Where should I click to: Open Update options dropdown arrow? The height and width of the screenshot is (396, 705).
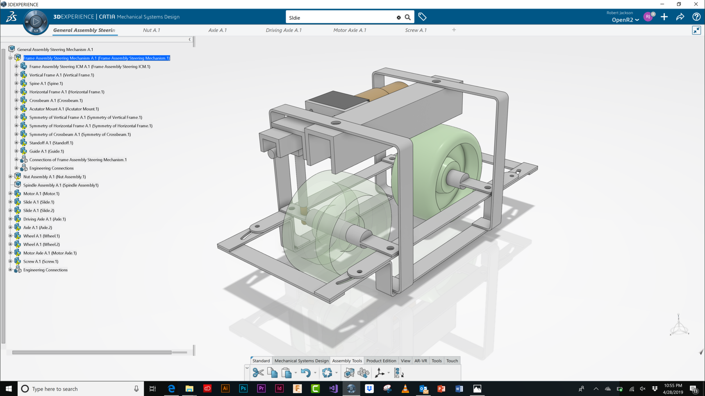337,373
